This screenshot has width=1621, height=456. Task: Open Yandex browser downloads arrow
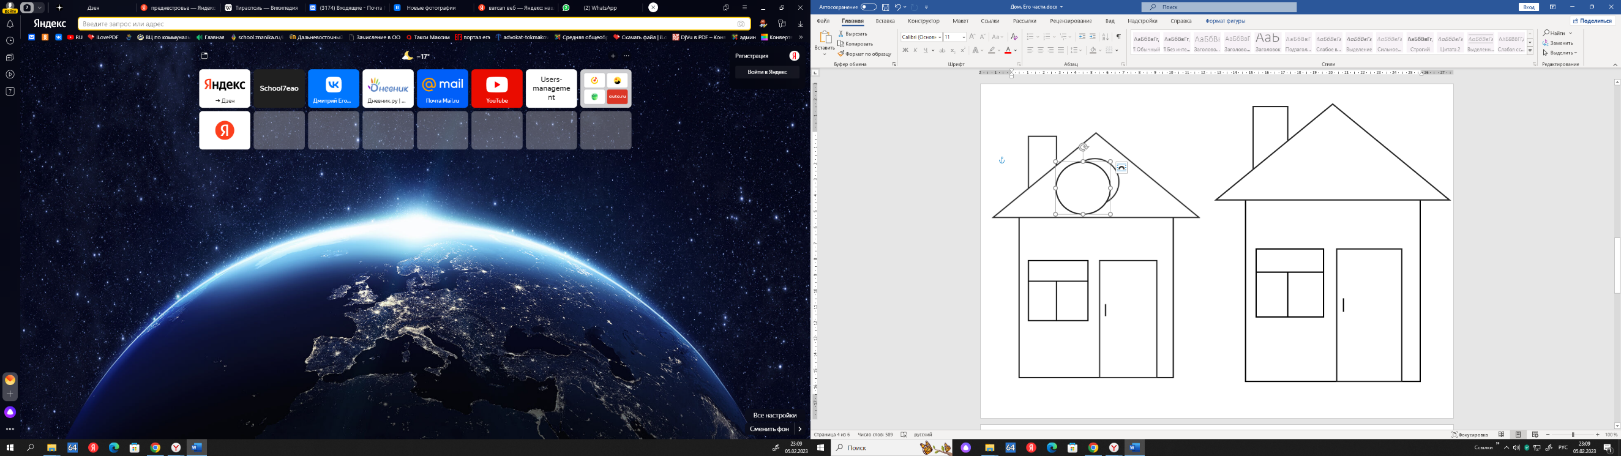click(x=801, y=24)
